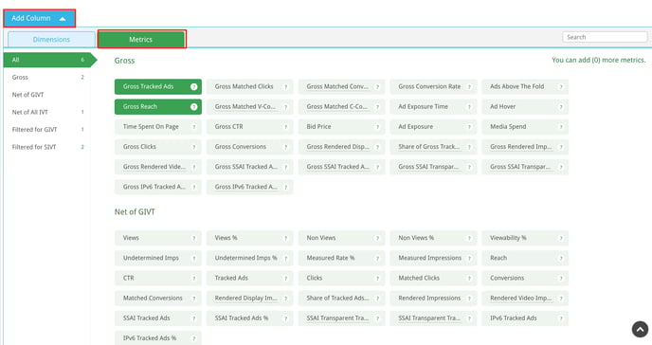
Task: Select the Net of GIVT SSAI Tracked Ads % metric
Action: tap(249, 318)
